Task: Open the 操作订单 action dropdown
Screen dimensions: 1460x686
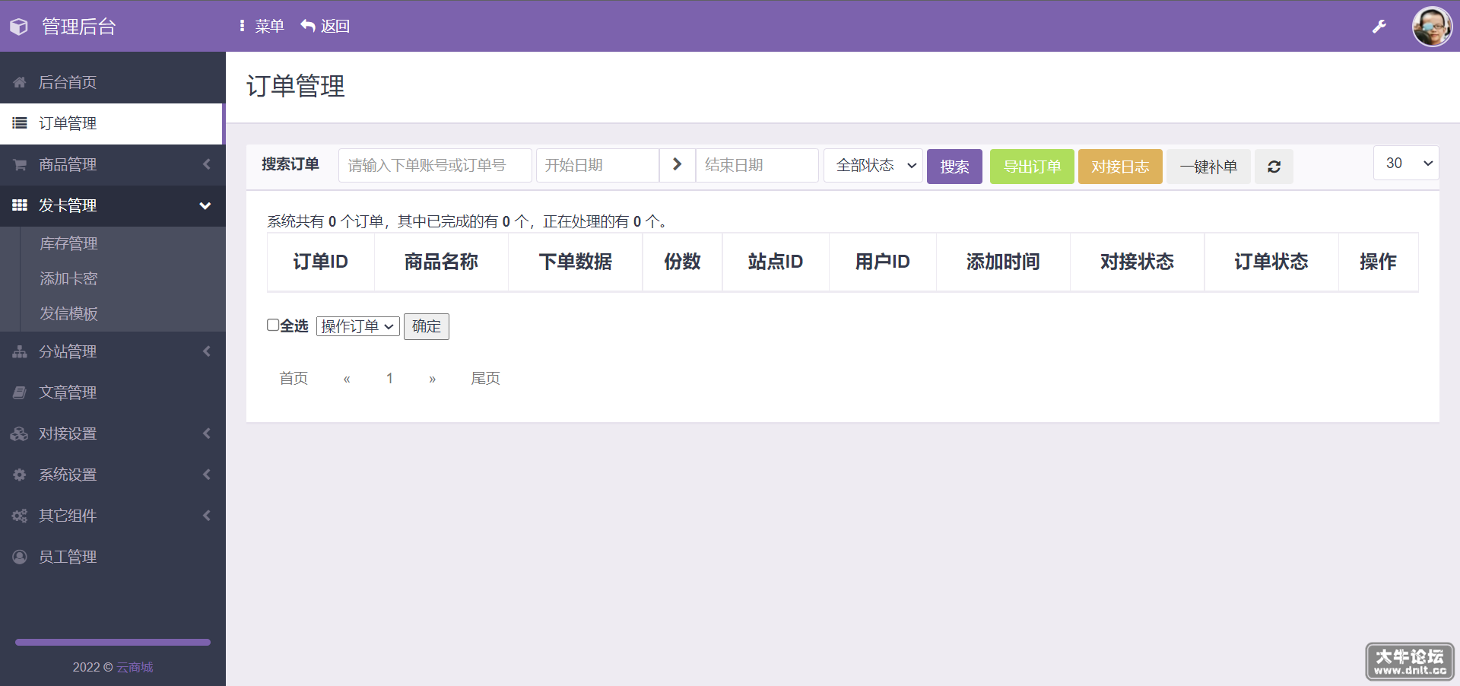Action: 358,326
